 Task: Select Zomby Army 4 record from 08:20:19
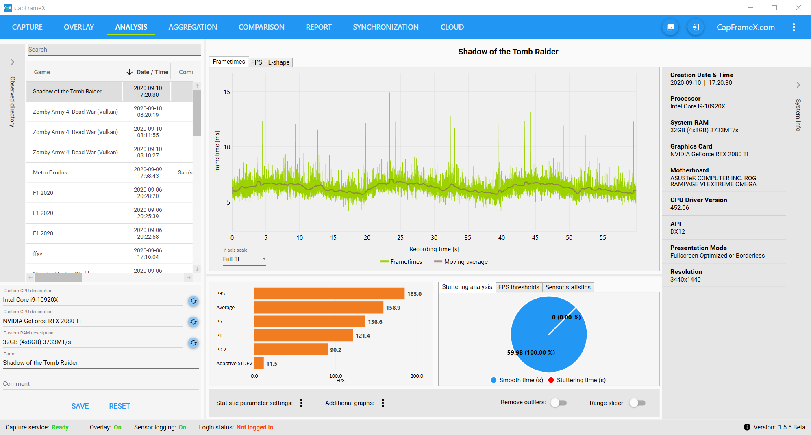coord(109,112)
